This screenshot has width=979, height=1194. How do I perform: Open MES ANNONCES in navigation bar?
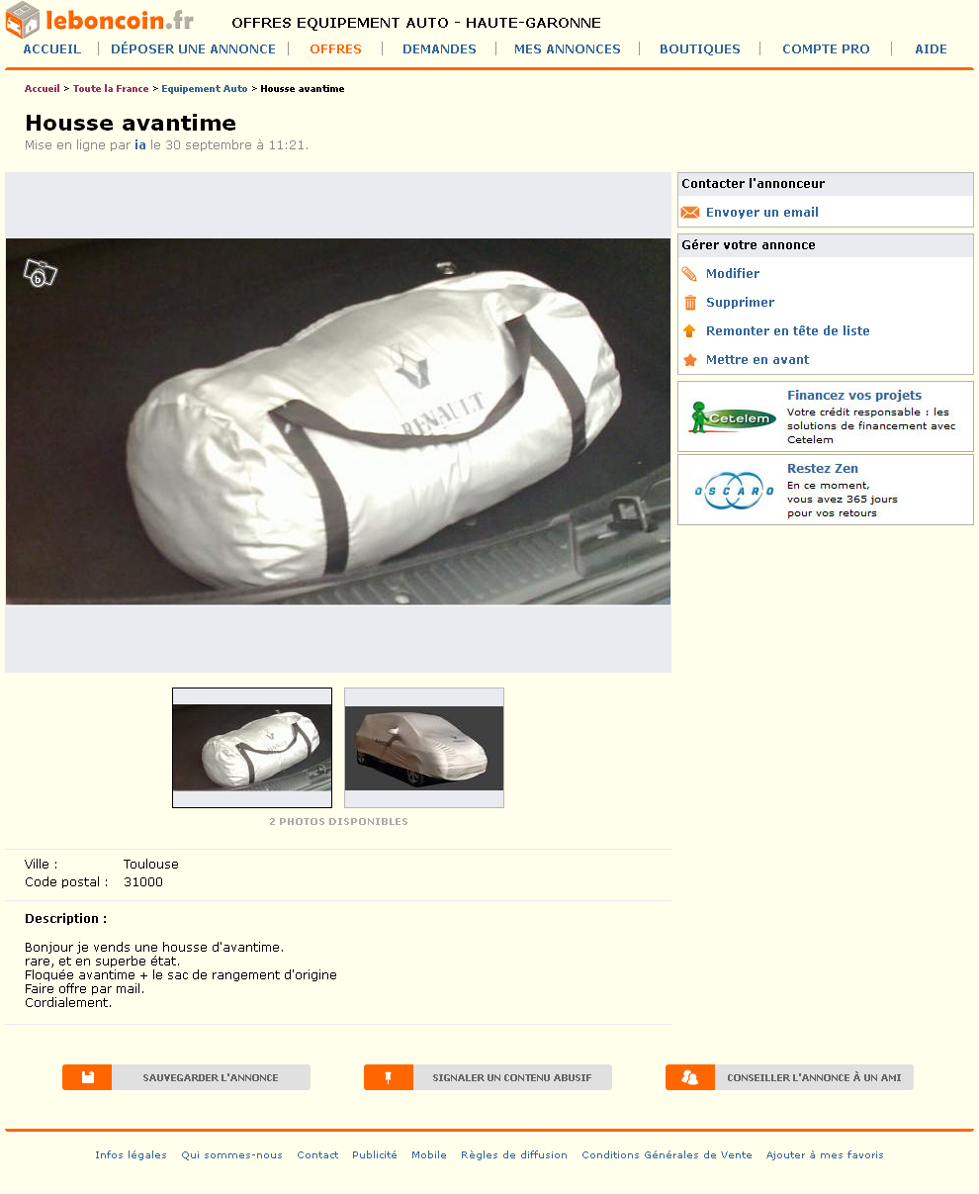click(568, 48)
